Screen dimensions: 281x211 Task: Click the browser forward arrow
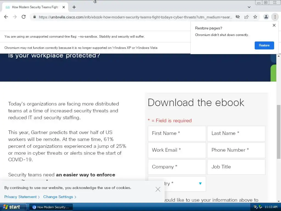coord(15,17)
